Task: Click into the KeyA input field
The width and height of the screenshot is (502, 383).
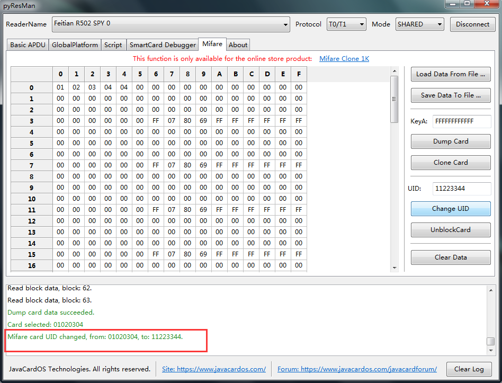Action: point(461,121)
